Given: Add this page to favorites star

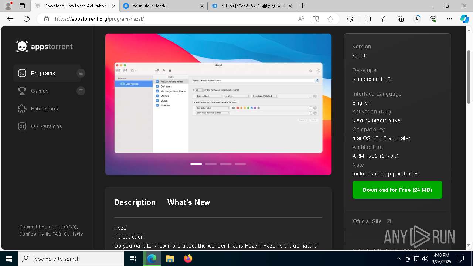Looking at the screenshot, I should 330,19.
